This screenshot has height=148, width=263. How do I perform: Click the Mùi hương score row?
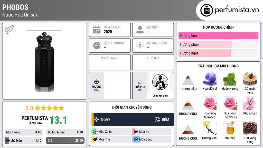(x=24, y=132)
